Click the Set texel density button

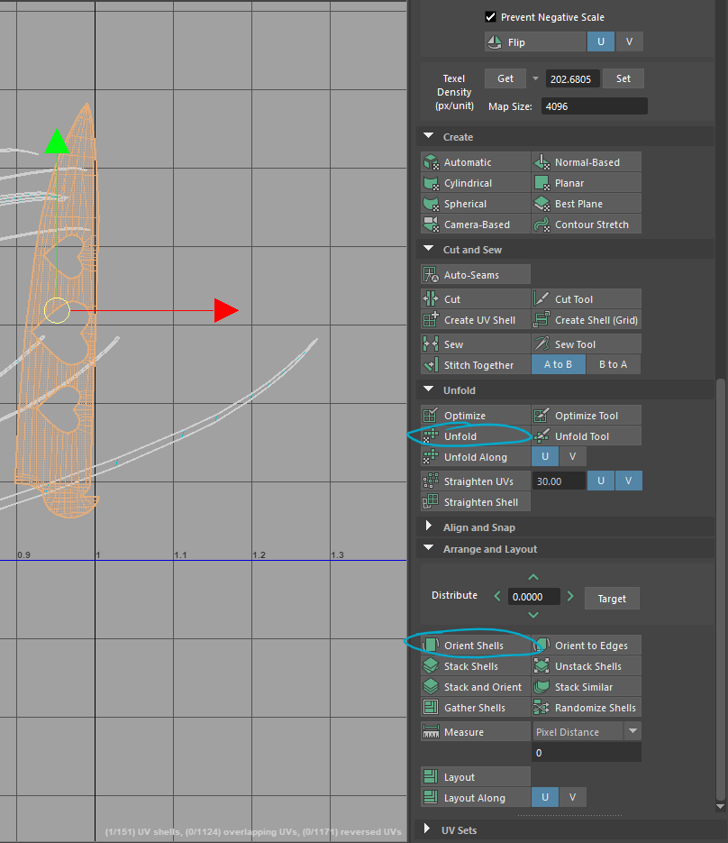[x=623, y=78]
